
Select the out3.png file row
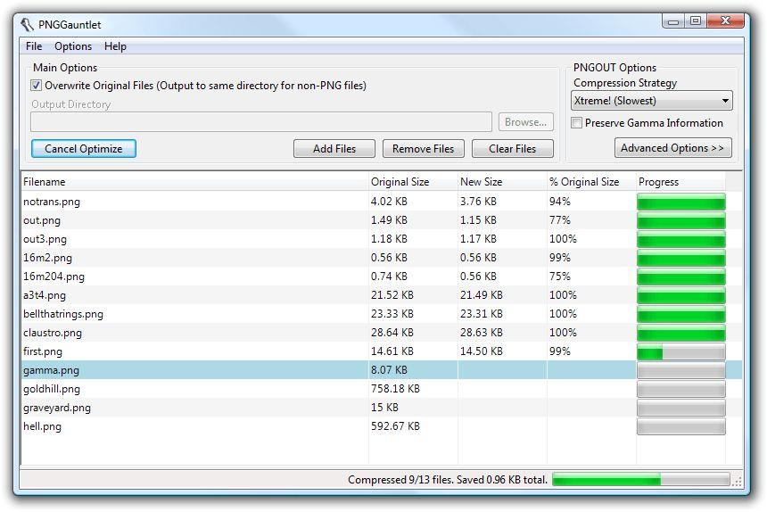pyautogui.click(x=382, y=239)
